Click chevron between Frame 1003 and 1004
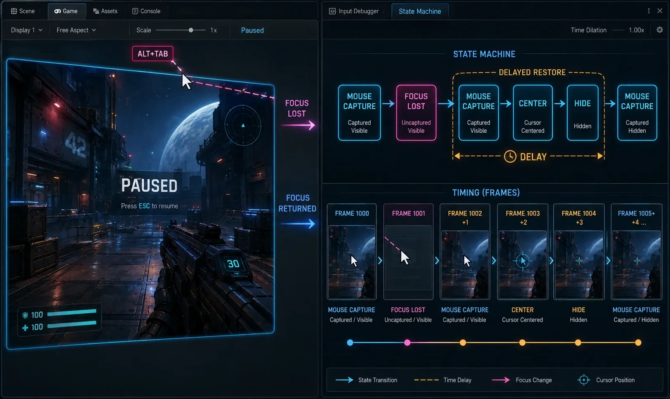The width and height of the screenshot is (670, 399). pyautogui.click(x=551, y=261)
